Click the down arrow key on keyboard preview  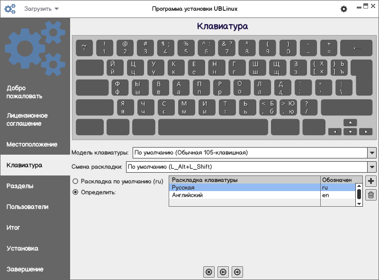coord(350,131)
